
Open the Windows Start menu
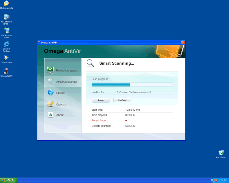(9, 180)
